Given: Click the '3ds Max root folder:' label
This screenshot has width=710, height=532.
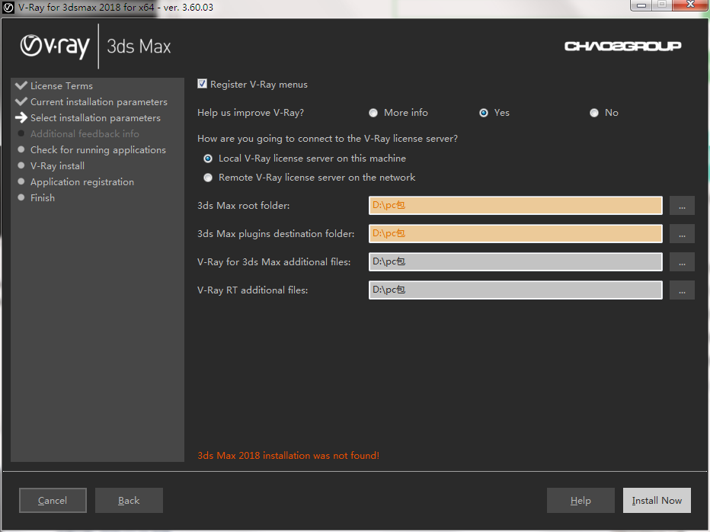Looking at the screenshot, I should 244,205.
